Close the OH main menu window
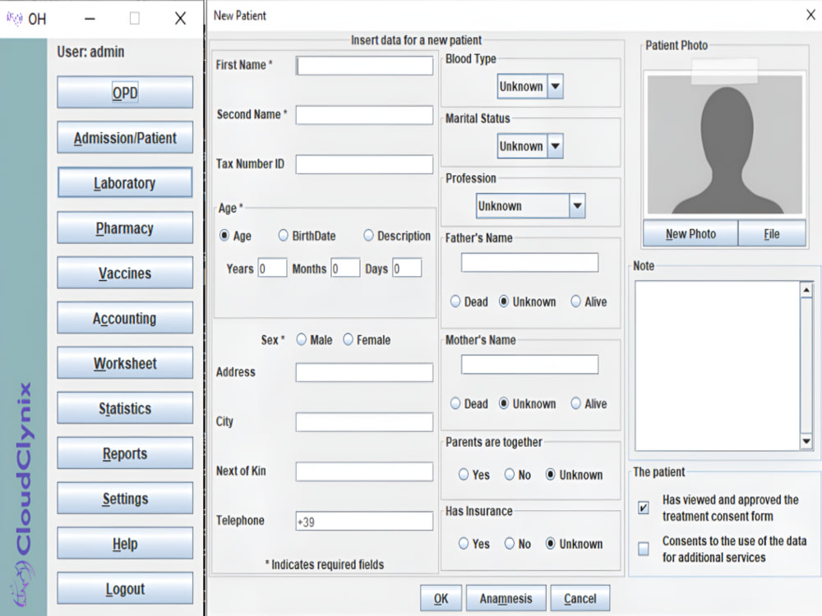 pyautogui.click(x=180, y=19)
